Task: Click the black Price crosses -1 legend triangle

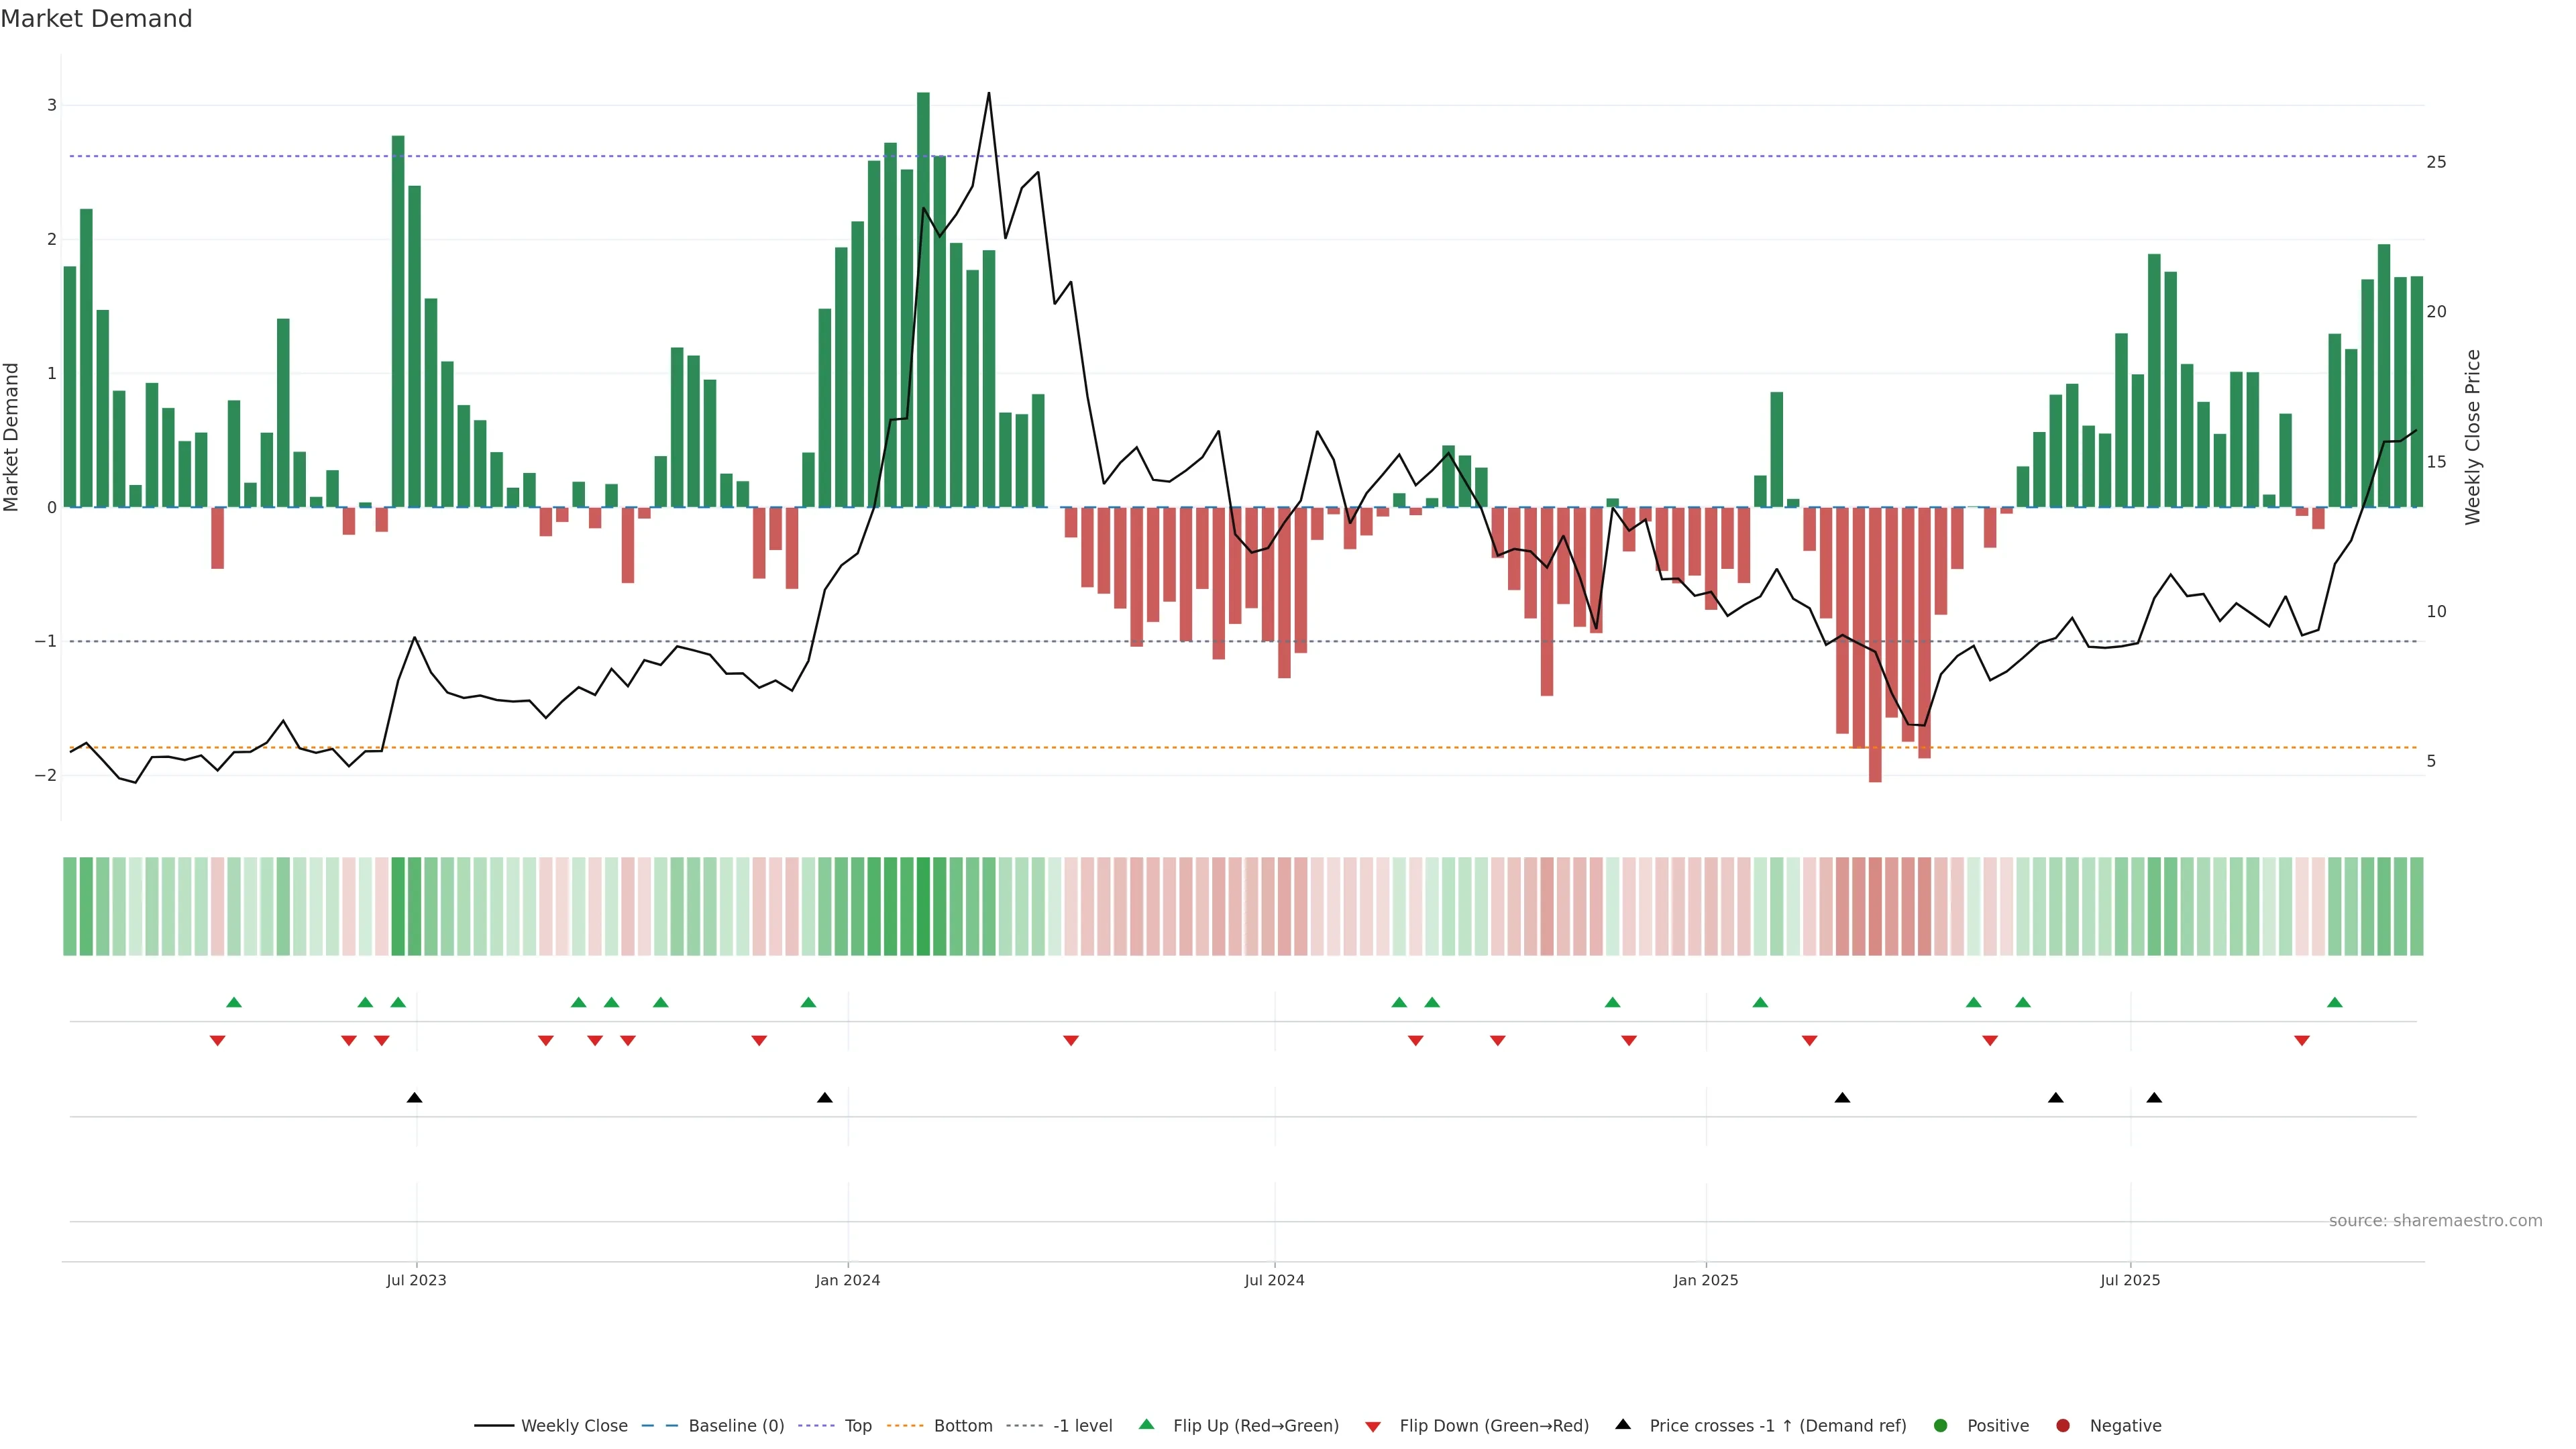Action: [1622, 1424]
